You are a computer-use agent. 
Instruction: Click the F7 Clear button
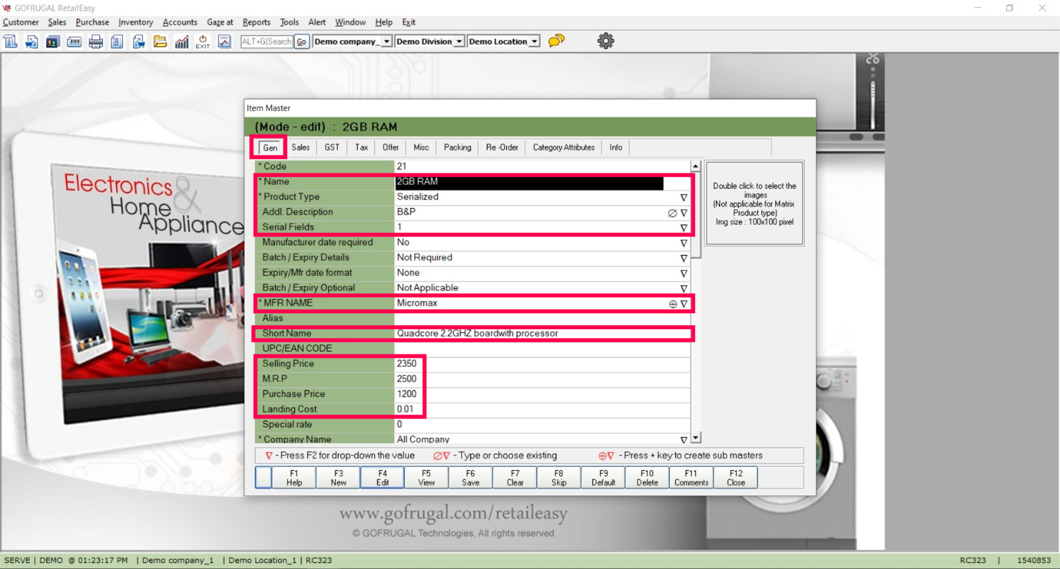click(x=515, y=478)
